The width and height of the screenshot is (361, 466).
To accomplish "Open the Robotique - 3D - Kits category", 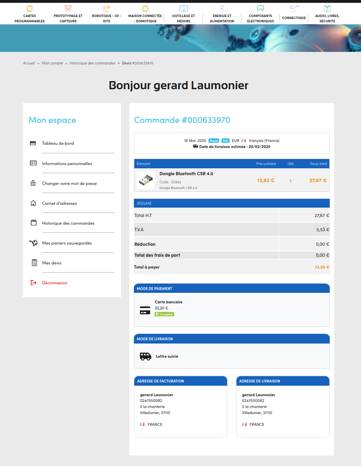I will pos(106,14).
